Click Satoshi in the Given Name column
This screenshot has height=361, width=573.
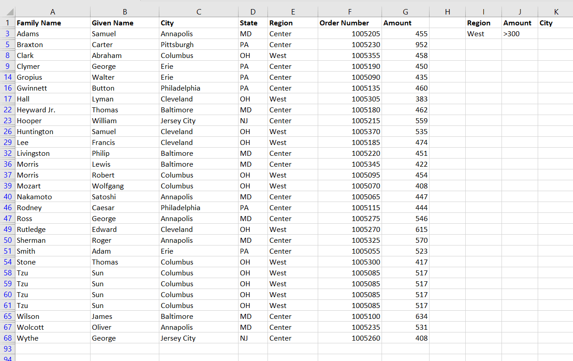[x=124, y=197]
